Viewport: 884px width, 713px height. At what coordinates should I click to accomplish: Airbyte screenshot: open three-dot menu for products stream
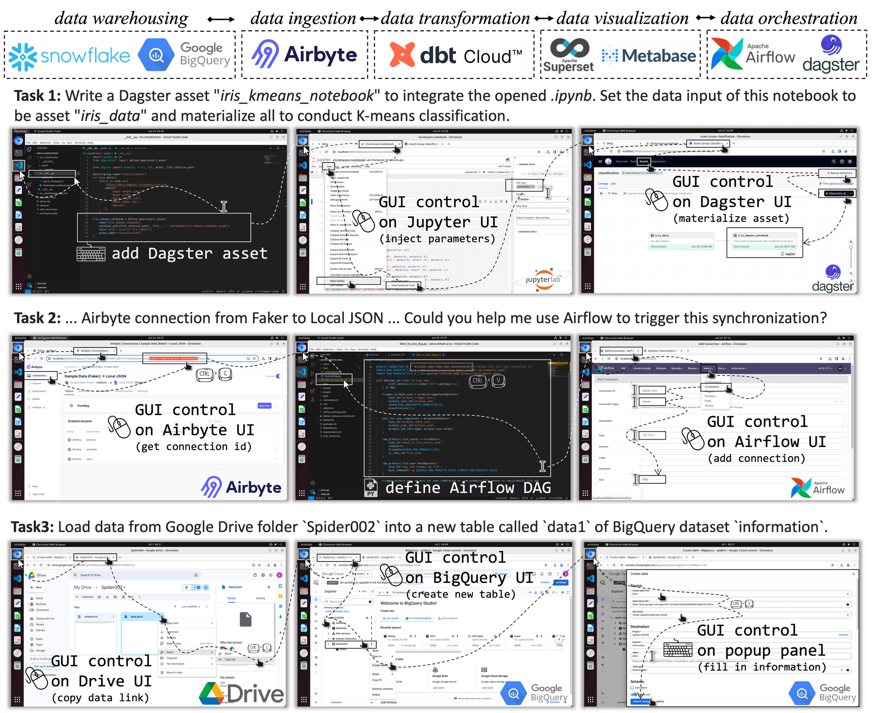(x=277, y=440)
